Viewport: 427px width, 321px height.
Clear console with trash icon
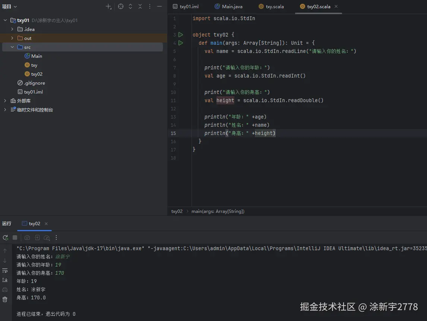pyautogui.click(x=5, y=299)
